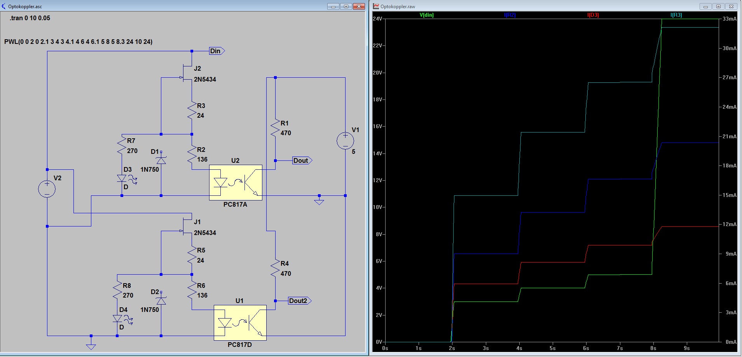Image resolution: width=742 pixels, height=357 pixels.
Task: Click the PC817D part label
Action: 240,345
